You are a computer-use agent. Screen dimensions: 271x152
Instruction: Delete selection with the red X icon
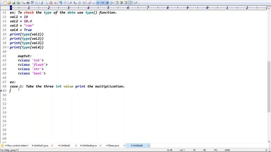pyautogui.click(x=55, y=3)
